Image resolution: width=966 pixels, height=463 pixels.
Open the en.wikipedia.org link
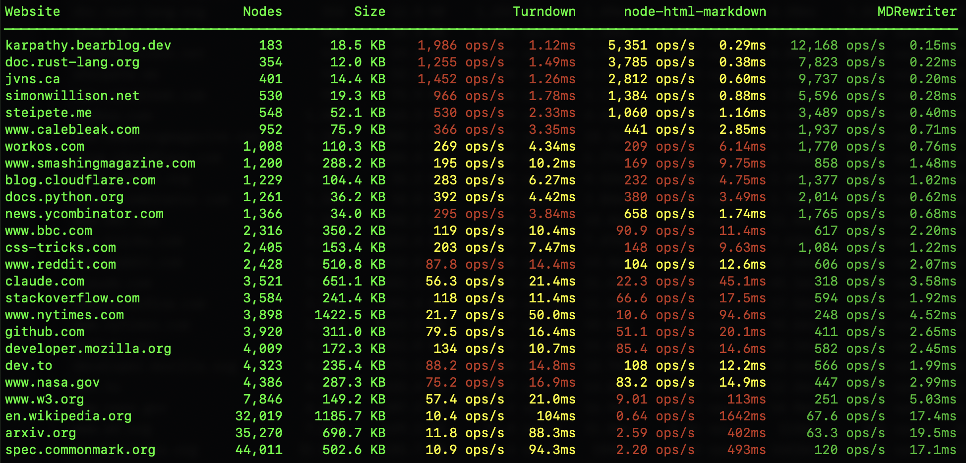(x=68, y=416)
